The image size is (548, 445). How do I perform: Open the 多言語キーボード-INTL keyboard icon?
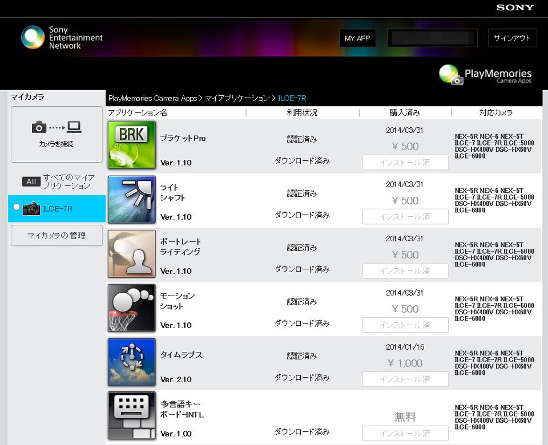132,415
